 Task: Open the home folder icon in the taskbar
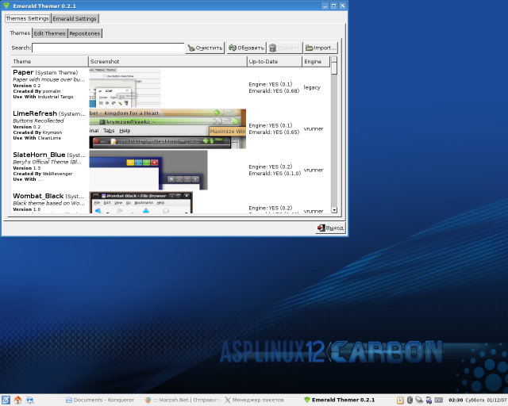click(x=17, y=400)
